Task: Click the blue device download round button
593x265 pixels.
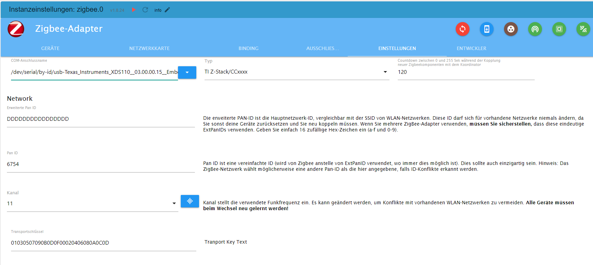Action: click(487, 29)
